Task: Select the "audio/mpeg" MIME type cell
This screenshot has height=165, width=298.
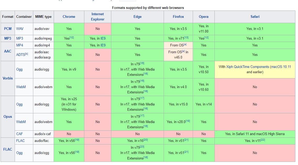Action: 43,39
